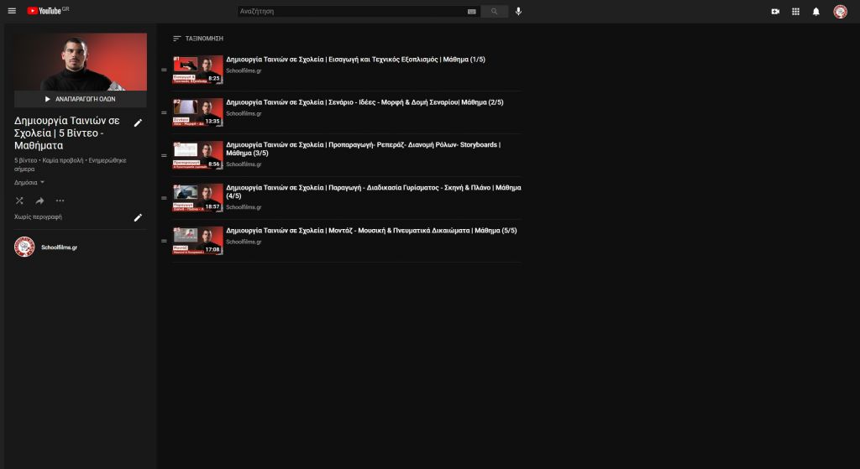Shuffle the playlist videos

point(19,201)
